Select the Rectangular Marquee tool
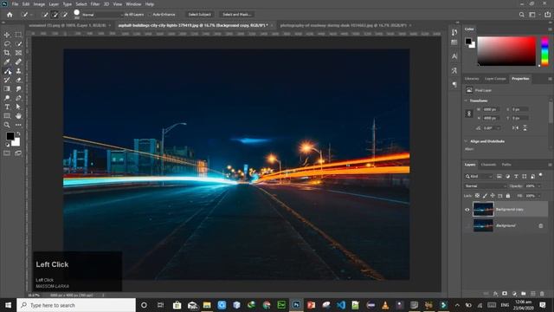The image size is (554, 312). [18, 35]
